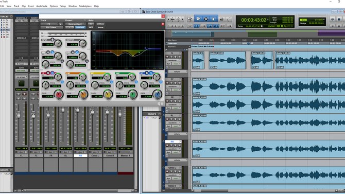345x194 pixels.
Task: Open the read automation mode selector on FC track
Action: (x=176, y=90)
